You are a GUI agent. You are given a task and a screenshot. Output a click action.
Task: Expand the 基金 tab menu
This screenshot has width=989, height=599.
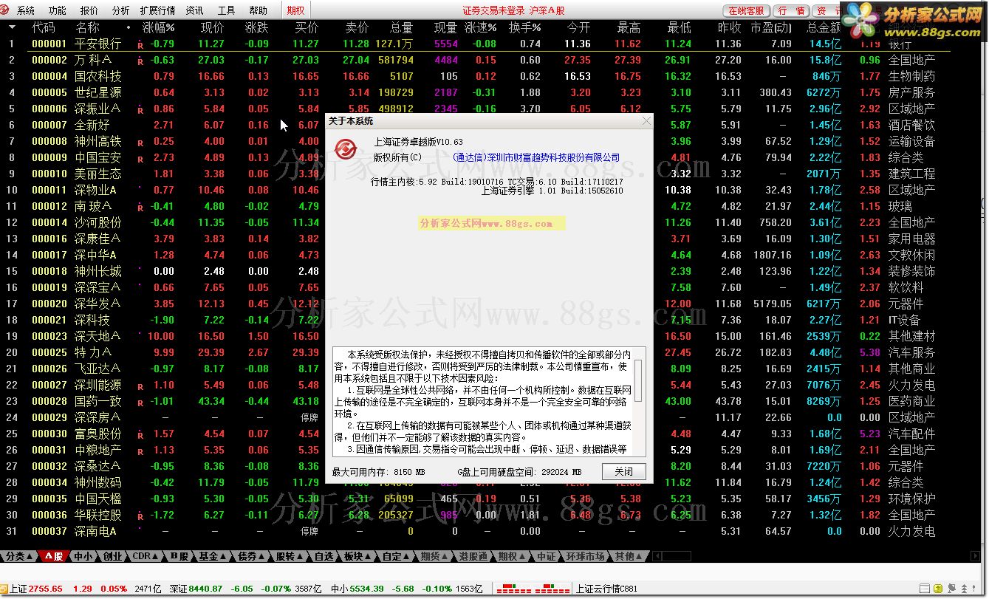tap(222, 556)
